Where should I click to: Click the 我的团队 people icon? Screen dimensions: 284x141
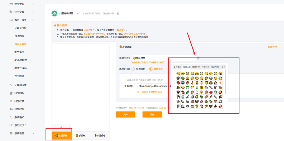tap(11, 93)
